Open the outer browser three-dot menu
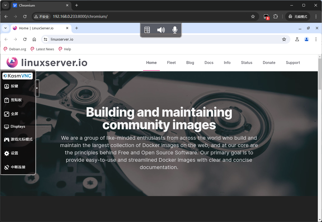The width and height of the screenshot is (322, 222). tap(316, 17)
